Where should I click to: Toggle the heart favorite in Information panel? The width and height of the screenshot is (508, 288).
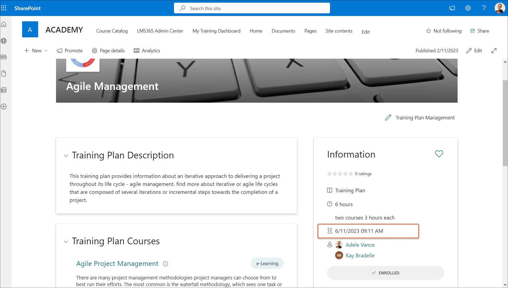point(439,154)
